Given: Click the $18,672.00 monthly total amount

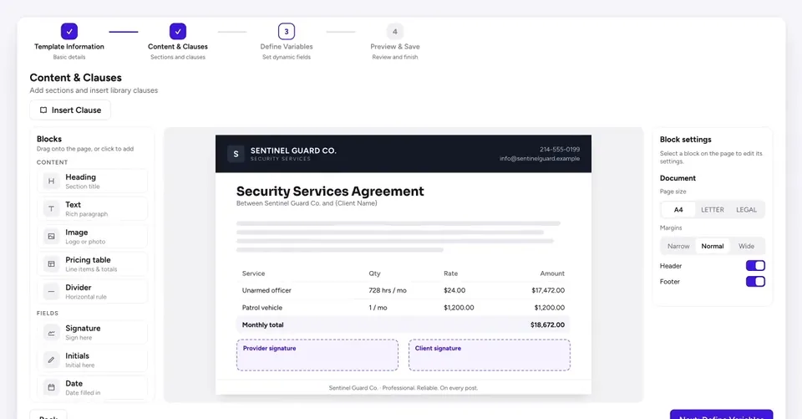Looking at the screenshot, I should click(547, 324).
